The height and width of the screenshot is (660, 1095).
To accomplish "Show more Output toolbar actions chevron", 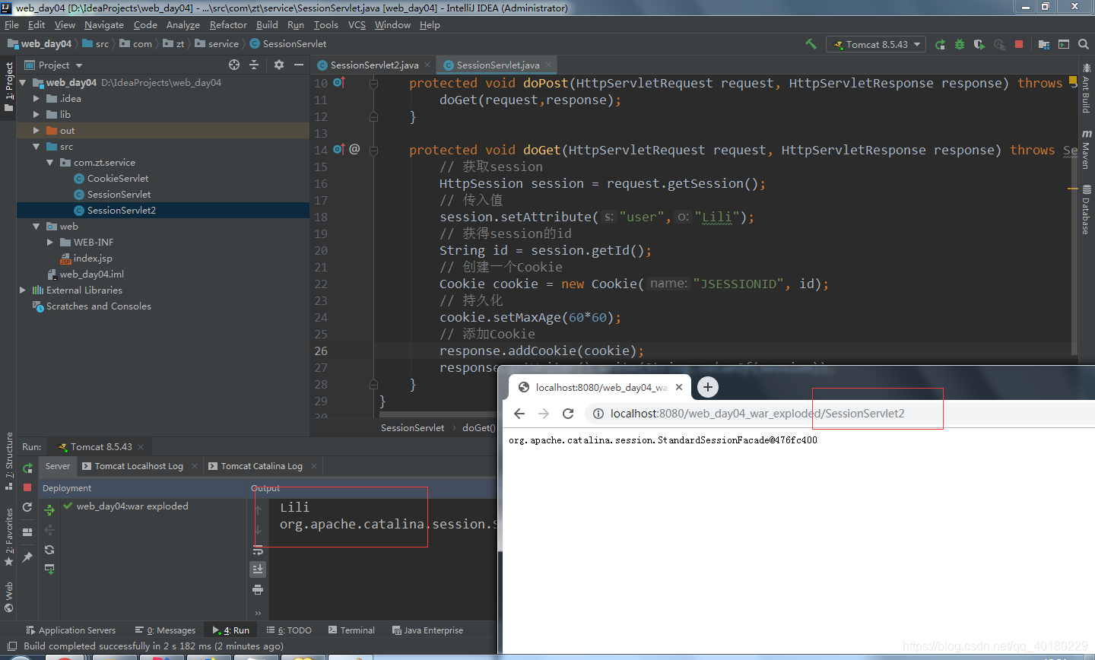I will tap(258, 613).
